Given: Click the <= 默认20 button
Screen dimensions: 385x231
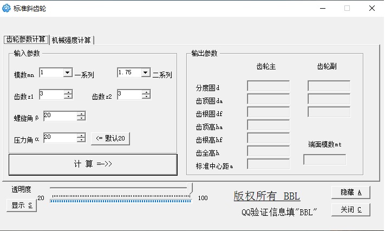Looking at the screenshot, I should 110,138.
